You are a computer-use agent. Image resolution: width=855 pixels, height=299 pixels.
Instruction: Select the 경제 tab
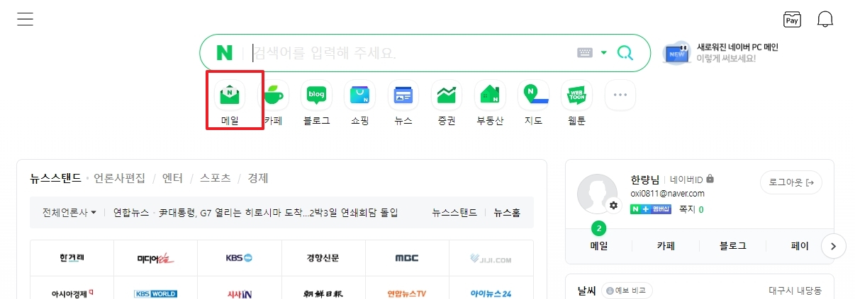(257, 178)
